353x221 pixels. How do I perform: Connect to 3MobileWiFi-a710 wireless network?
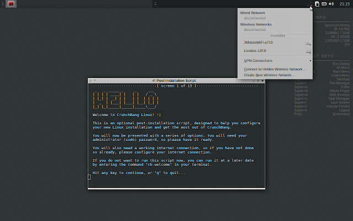tap(275, 43)
